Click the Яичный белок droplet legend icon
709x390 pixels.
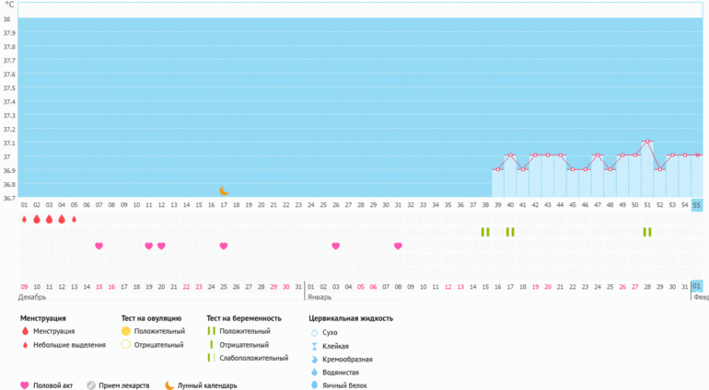click(x=315, y=385)
